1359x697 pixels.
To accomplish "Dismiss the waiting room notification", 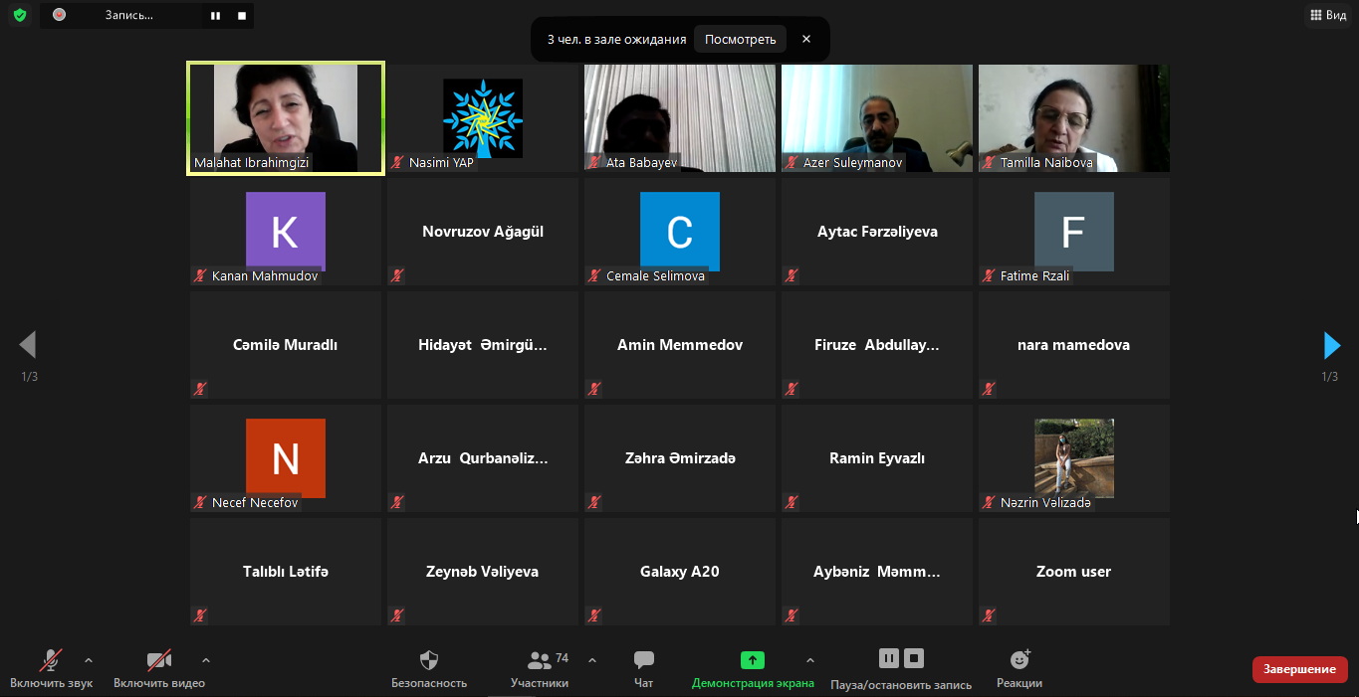I will tap(806, 40).
